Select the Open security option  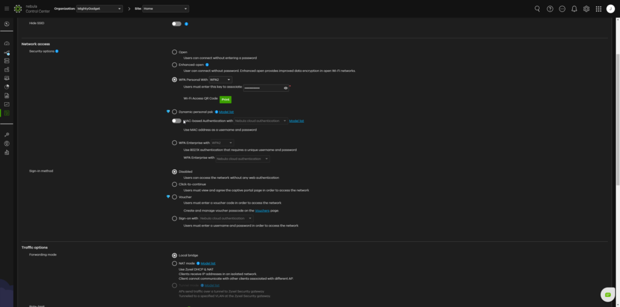tap(174, 52)
